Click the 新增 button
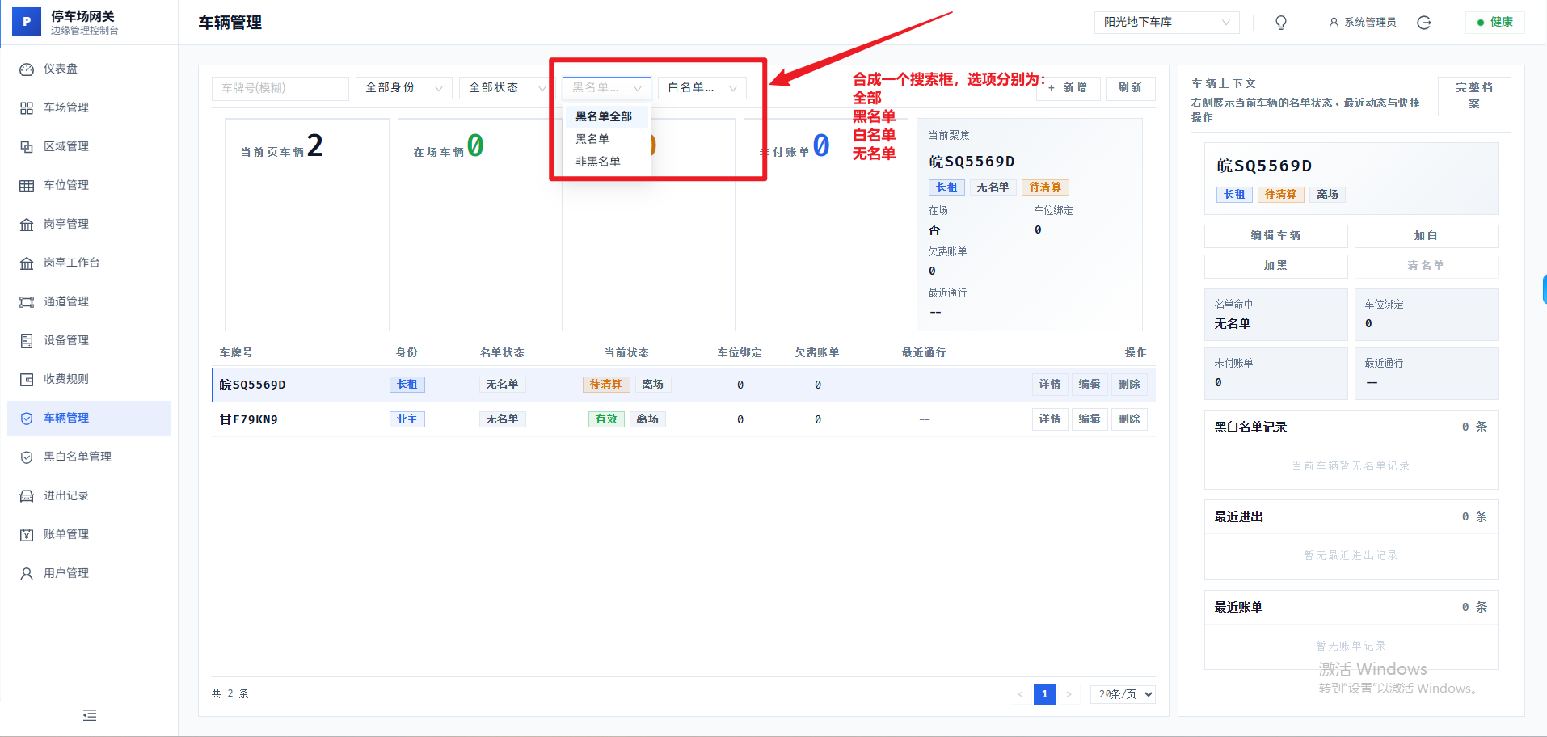The image size is (1547, 737). [x=1068, y=88]
